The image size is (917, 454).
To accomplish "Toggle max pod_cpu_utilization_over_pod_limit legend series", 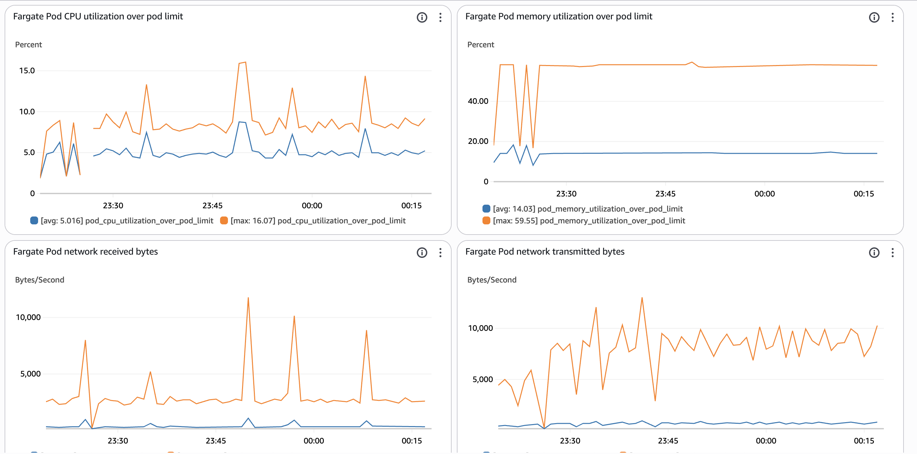I will point(318,220).
